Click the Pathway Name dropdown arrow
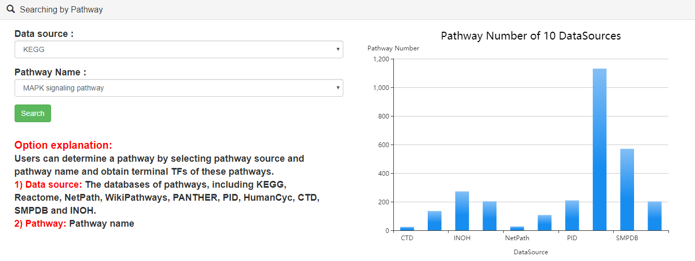Image resolution: width=695 pixels, height=261 pixels. tap(338, 88)
